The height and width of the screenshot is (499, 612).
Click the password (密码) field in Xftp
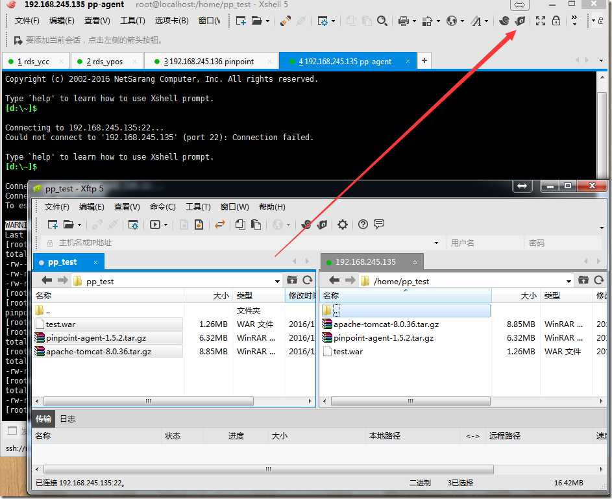tap(563, 243)
